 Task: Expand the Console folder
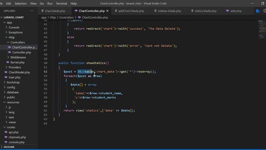click(x=14, y=27)
